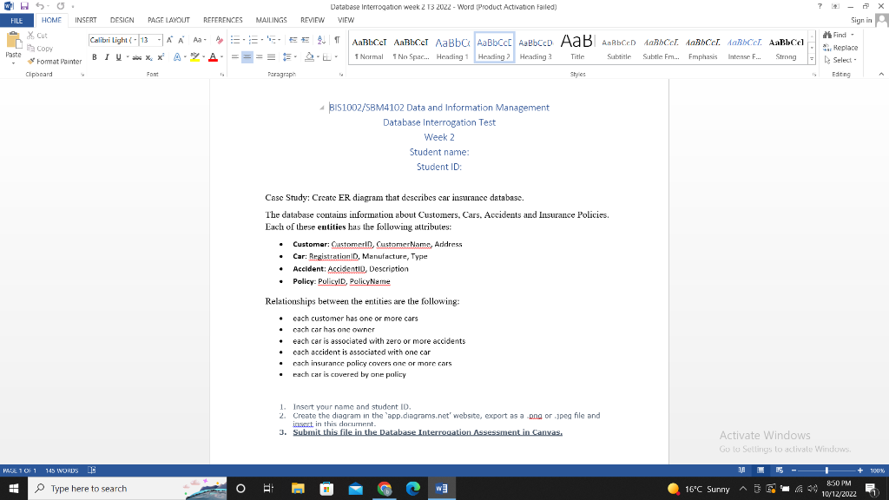Open Google Chrome from taskbar
The height and width of the screenshot is (500, 889).
(385, 488)
